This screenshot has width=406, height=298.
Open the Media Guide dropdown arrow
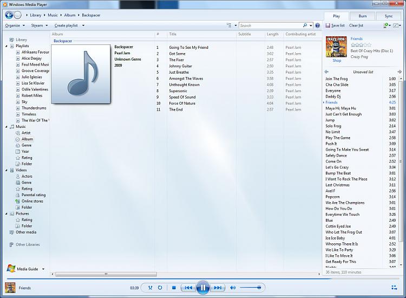[x=43, y=269]
